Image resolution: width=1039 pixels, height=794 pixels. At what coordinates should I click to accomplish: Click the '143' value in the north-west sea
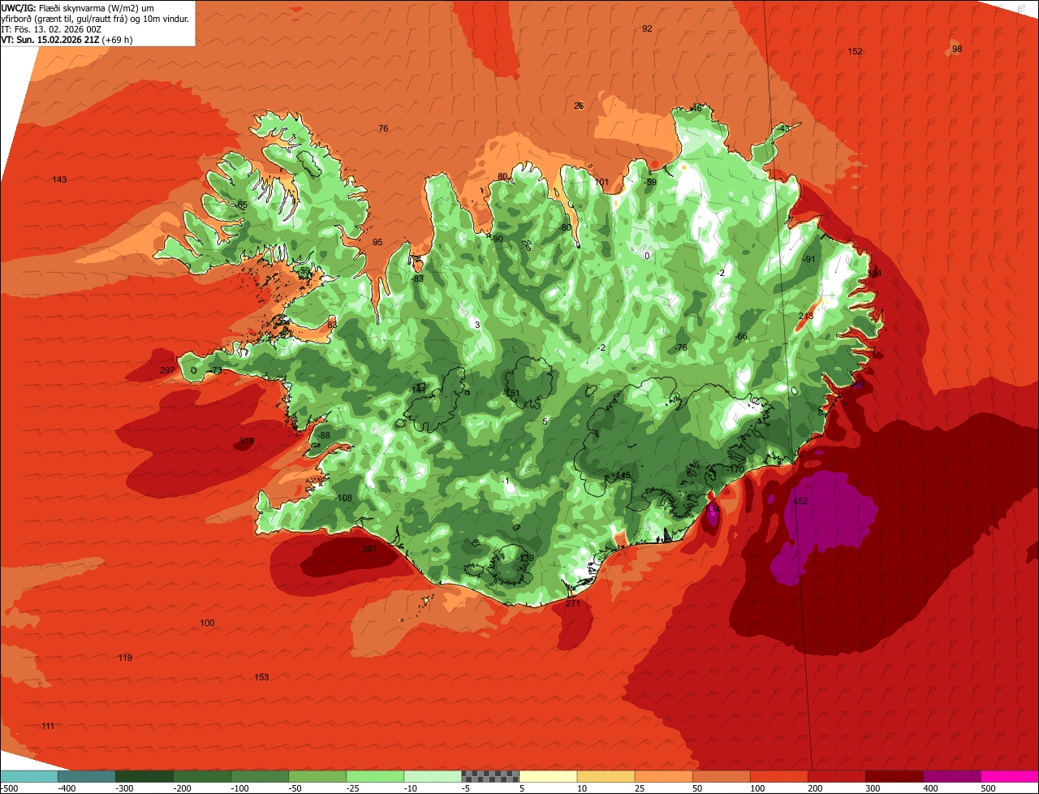click(x=59, y=179)
